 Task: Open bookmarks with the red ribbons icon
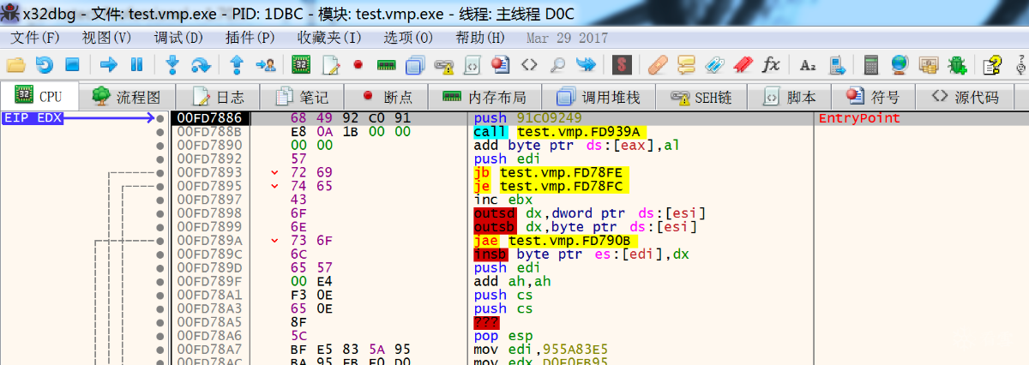click(743, 64)
